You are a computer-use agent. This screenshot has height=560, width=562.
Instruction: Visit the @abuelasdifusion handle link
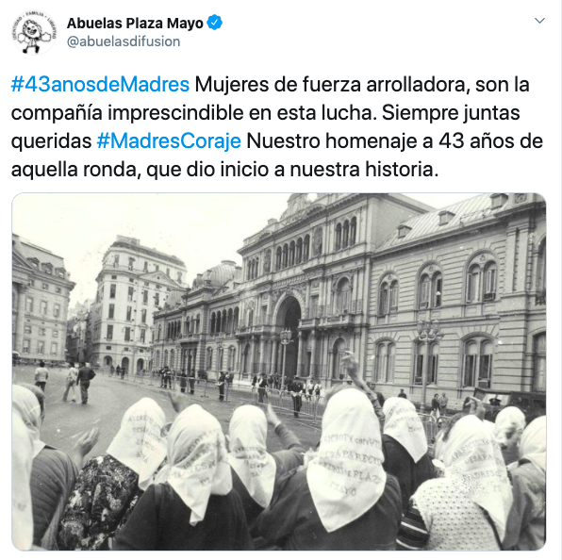tap(124, 41)
